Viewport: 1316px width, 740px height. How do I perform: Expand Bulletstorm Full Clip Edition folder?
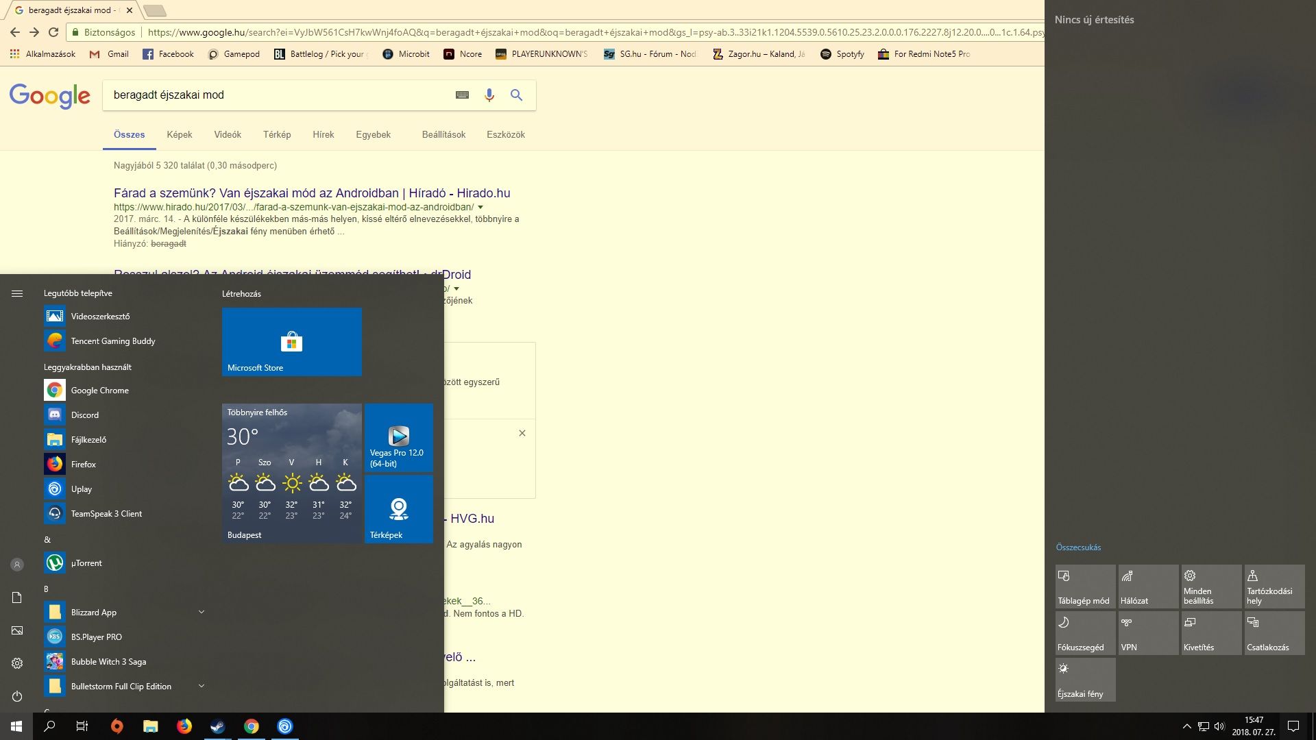(x=201, y=686)
